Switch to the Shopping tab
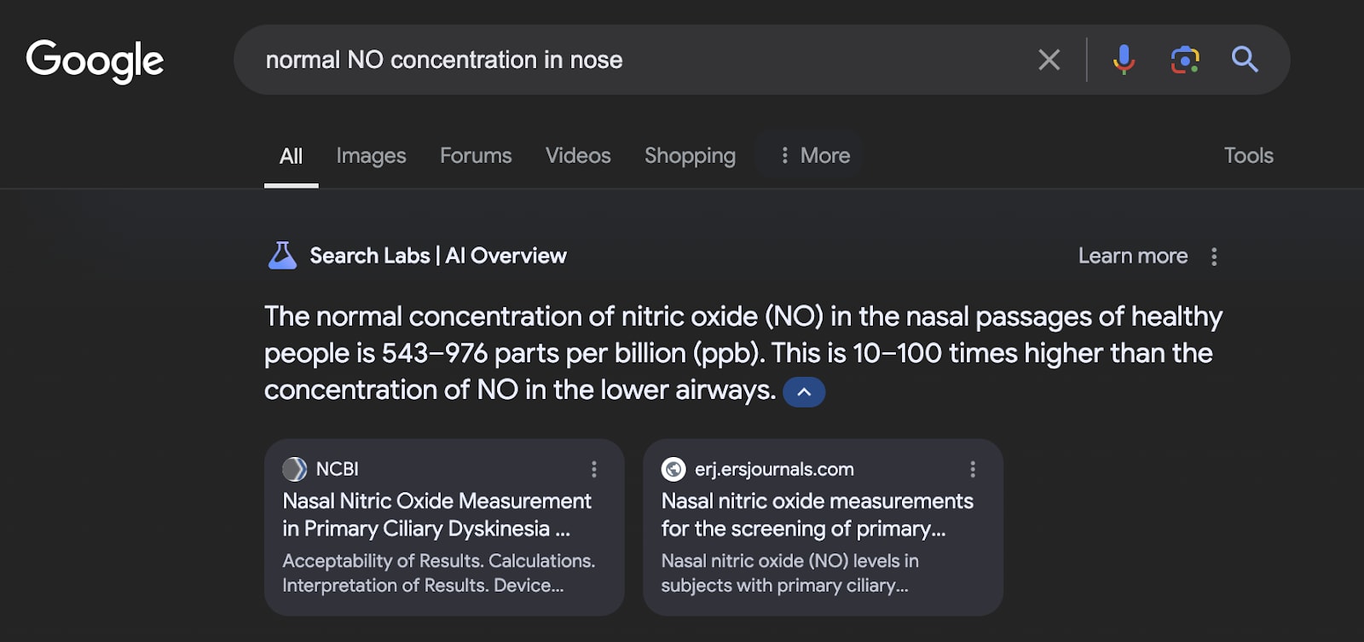The width and height of the screenshot is (1364, 642). click(x=690, y=156)
